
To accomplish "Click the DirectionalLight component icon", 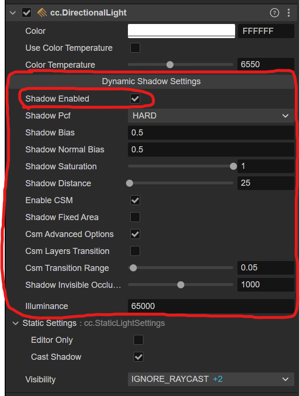I will 42,13.
